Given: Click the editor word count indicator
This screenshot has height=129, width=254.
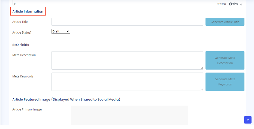Looking at the screenshot, I should (222, 4).
